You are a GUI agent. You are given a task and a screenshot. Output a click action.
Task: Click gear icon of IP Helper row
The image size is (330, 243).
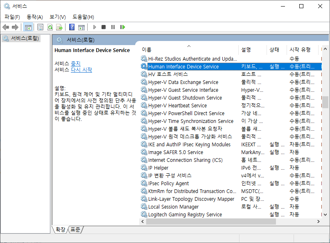[x=144, y=168]
